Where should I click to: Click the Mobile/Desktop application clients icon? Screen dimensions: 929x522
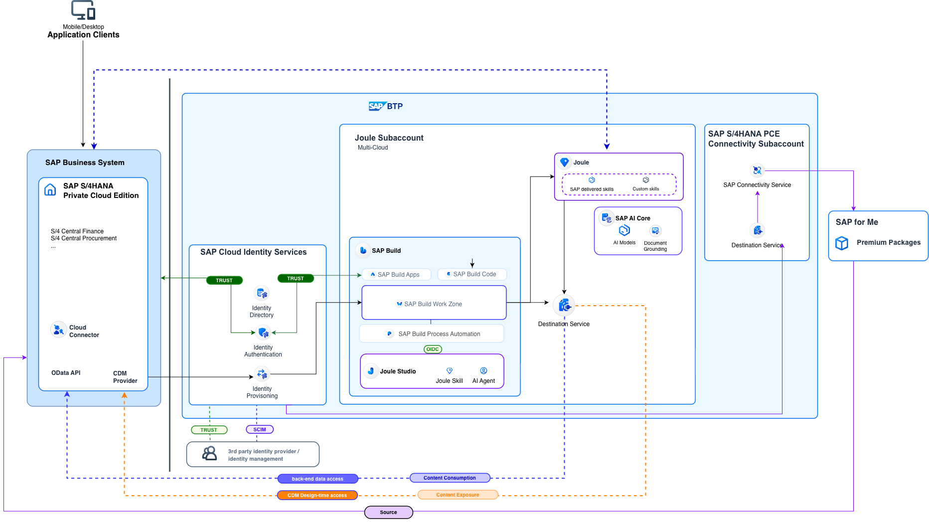(x=83, y=10)
